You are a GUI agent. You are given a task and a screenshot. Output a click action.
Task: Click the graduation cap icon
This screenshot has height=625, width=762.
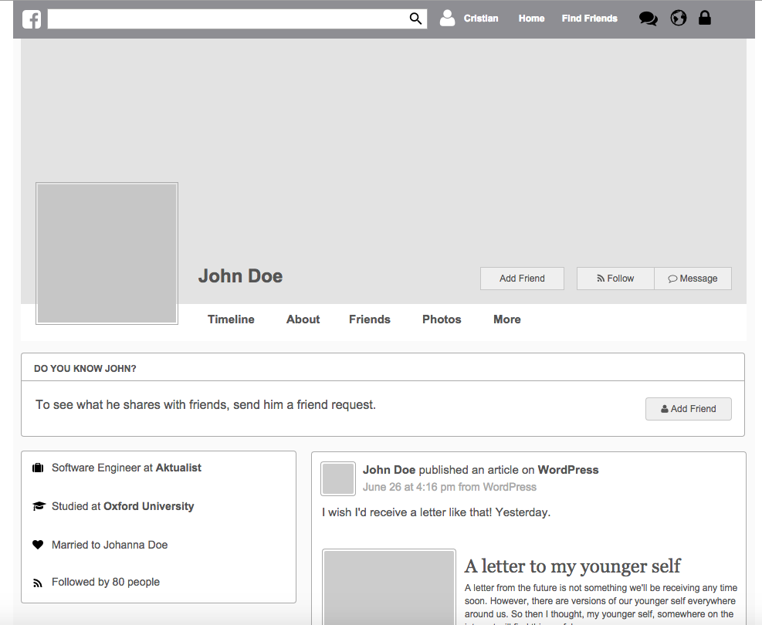(x=39, y=506)
